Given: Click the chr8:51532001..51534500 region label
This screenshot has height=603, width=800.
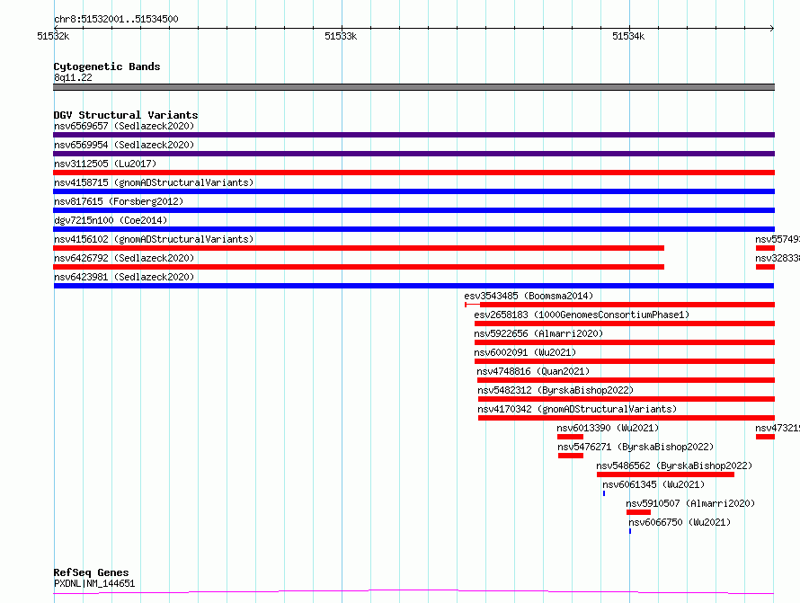Looking at the screenshot, I should tap(116, 19).
